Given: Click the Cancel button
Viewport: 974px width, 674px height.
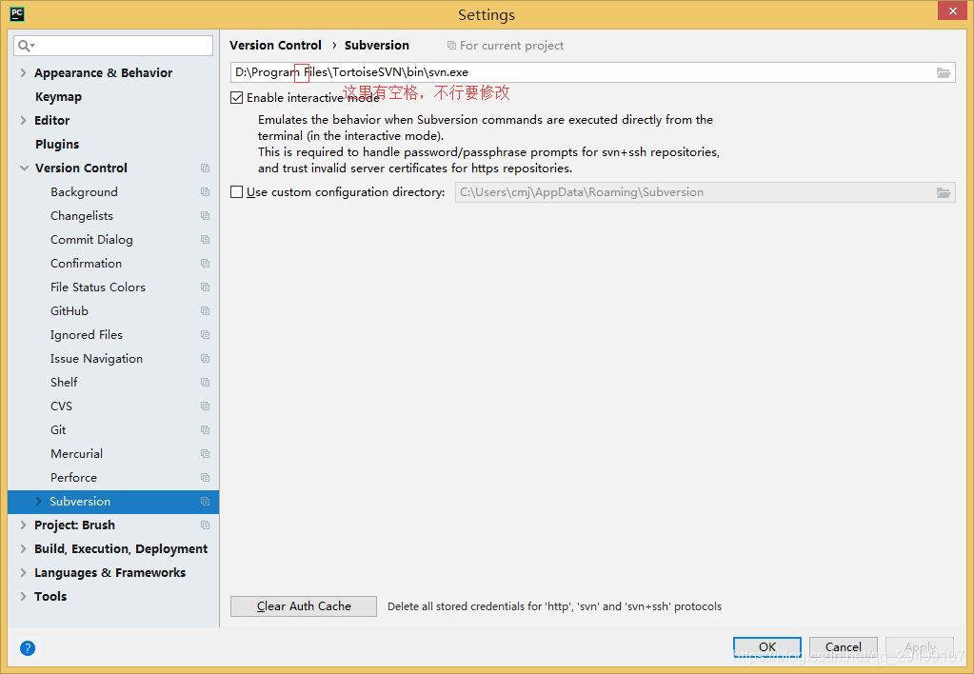Looking at the screenshot, I should click(x=843, y=647).
